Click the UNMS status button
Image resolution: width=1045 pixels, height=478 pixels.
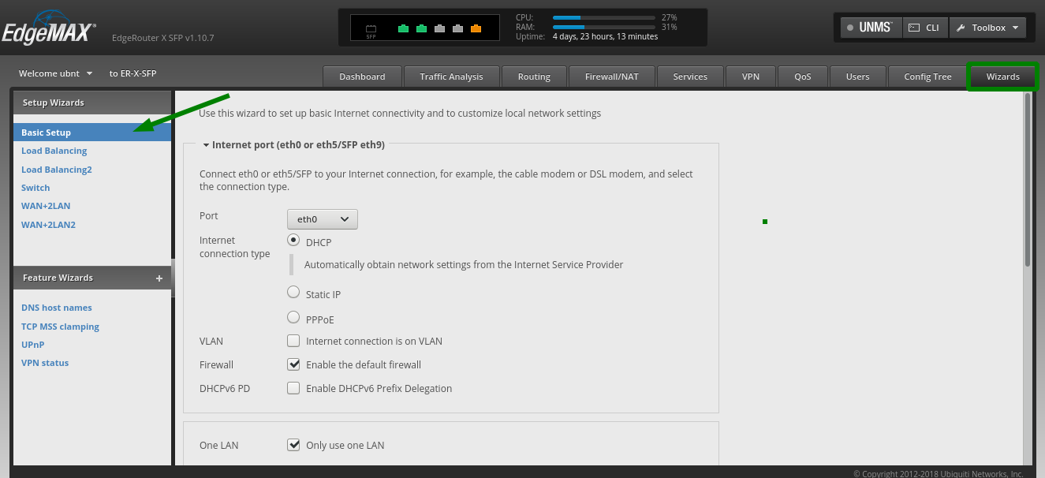[870, 26]
